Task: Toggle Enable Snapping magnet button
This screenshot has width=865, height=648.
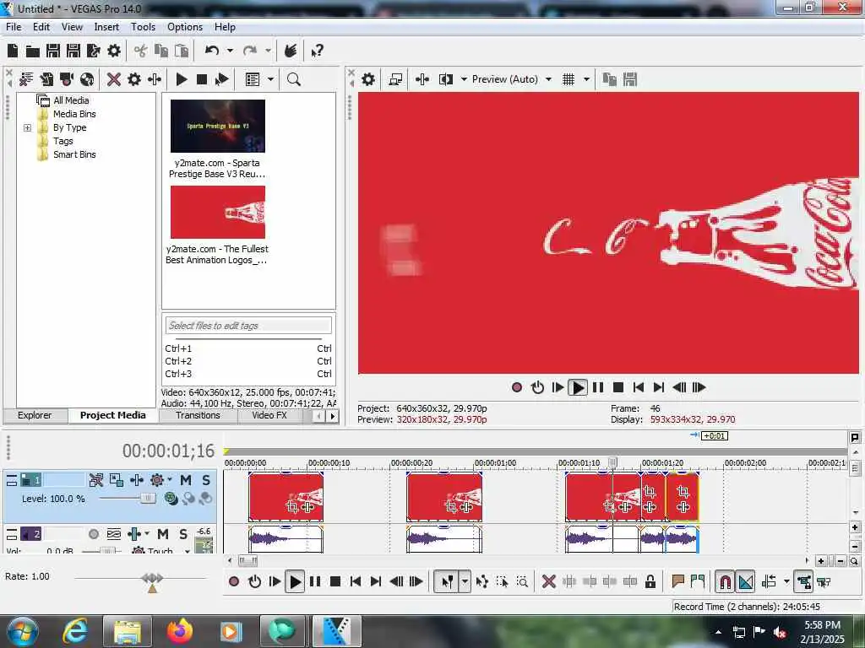Action: click(x=725, y=581)
